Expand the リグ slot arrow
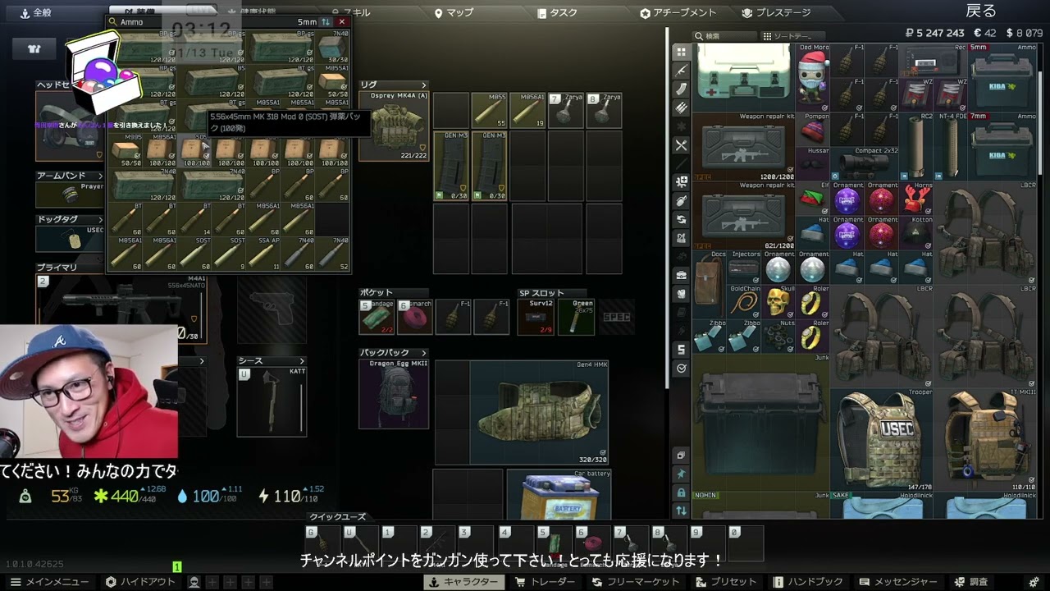The image size is (1050, 591). 424,85
